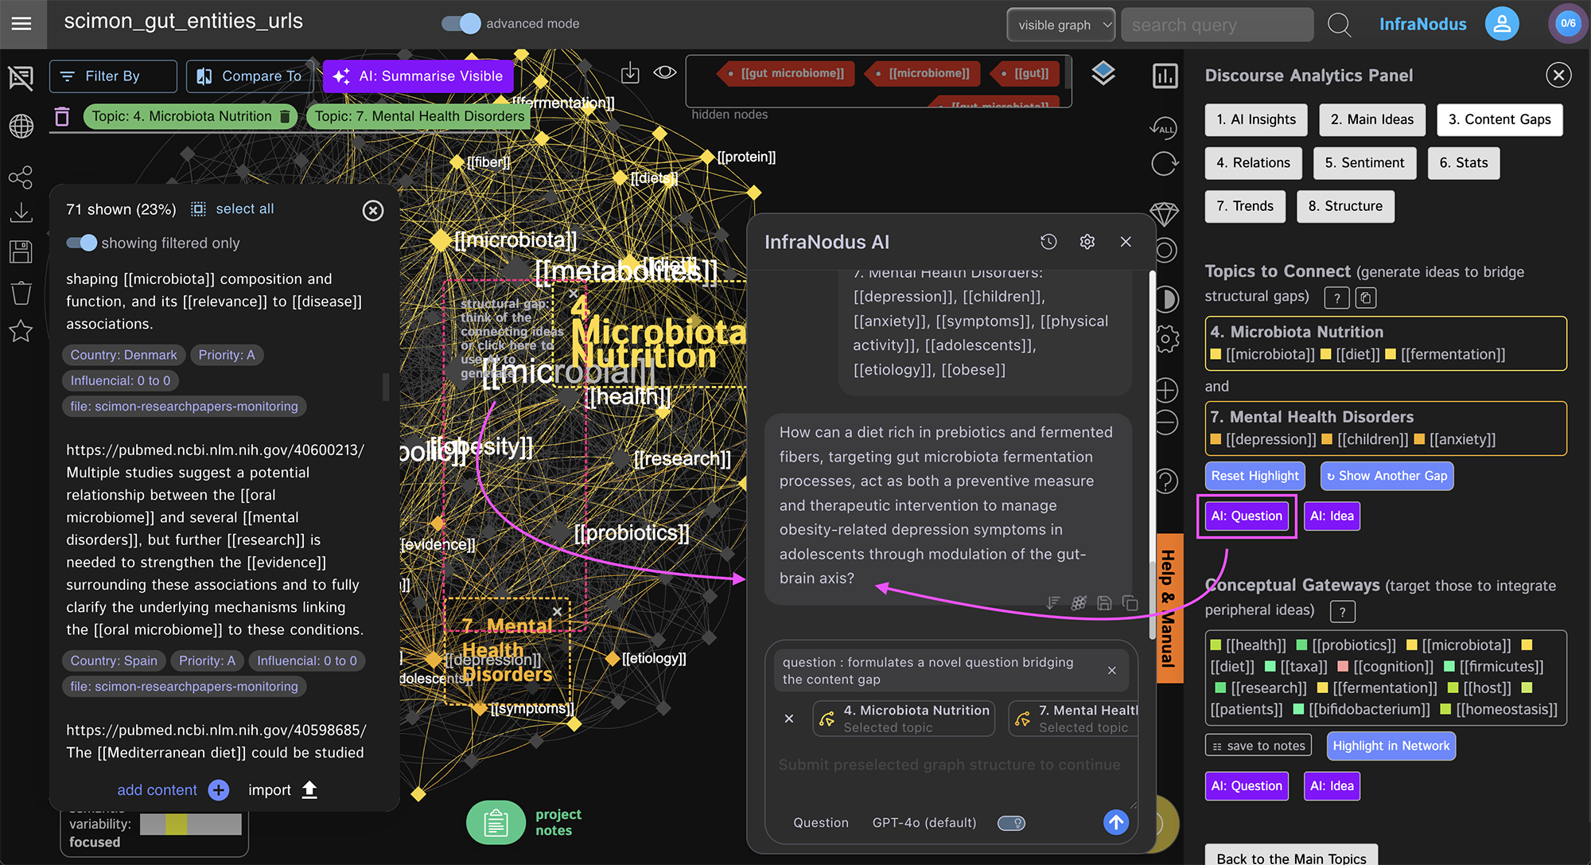Click the text editor icon in left sidebar
1591x865 pixels.
21,77
